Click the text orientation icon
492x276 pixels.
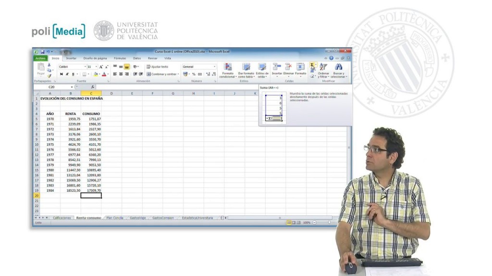(135, 67)
